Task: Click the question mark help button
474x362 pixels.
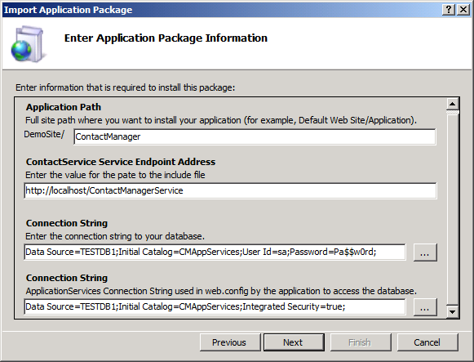Action: pos(449,10)
